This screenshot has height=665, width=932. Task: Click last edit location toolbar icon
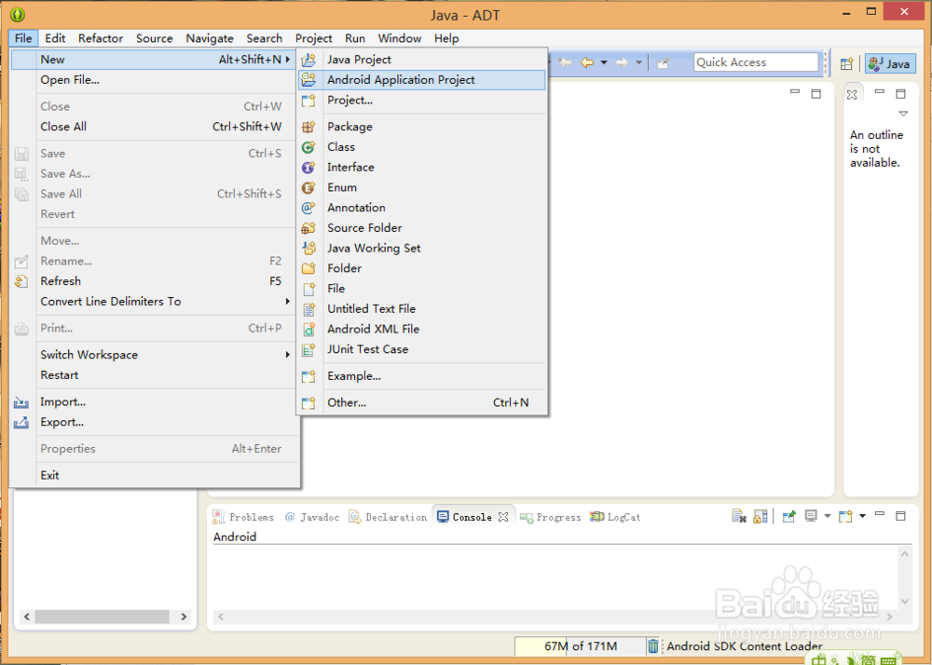566,62
